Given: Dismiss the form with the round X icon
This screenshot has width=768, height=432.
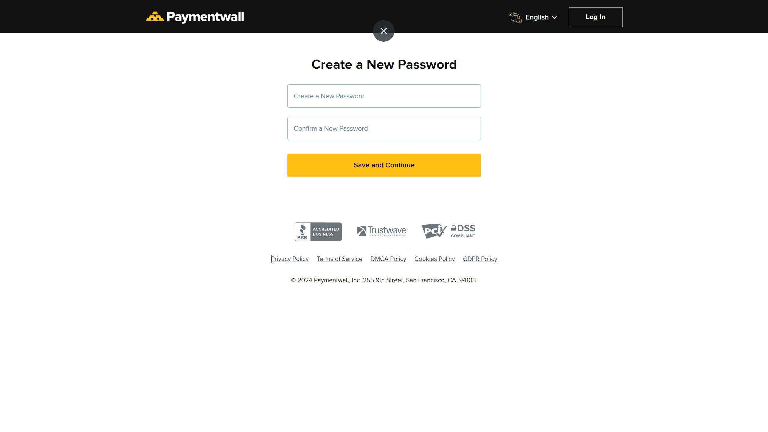Looking at the screenshot, I should 383,31.
